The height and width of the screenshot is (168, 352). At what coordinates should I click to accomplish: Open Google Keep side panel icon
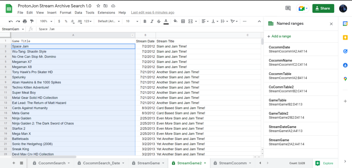345,37
